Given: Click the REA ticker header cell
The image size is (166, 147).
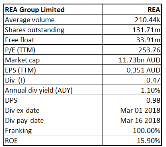Looking at the screenshot, I should click(x=132, y=9).
